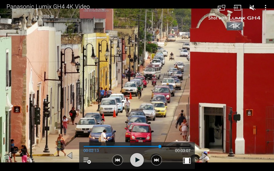The height and width of the screenshot is (171, 274).
Task: Click the elapsed time 00:02:13
Action: coord(91,151)
